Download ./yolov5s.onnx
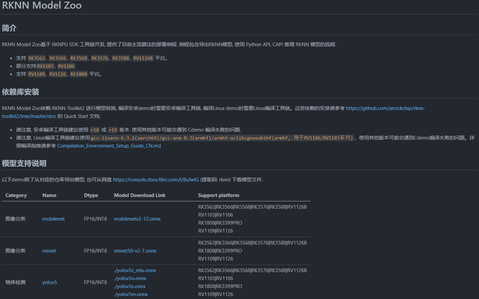 click(x=130, y=286)
